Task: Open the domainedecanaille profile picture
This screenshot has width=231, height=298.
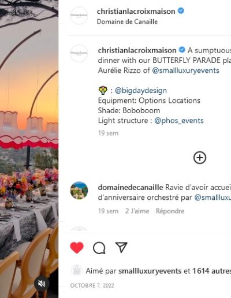Action: pyautogui.click(x=79, y=191)
